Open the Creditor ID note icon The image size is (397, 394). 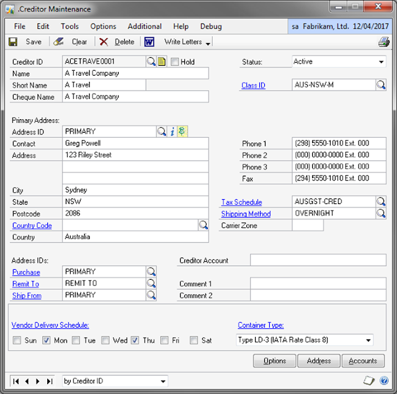pos(161,61)
